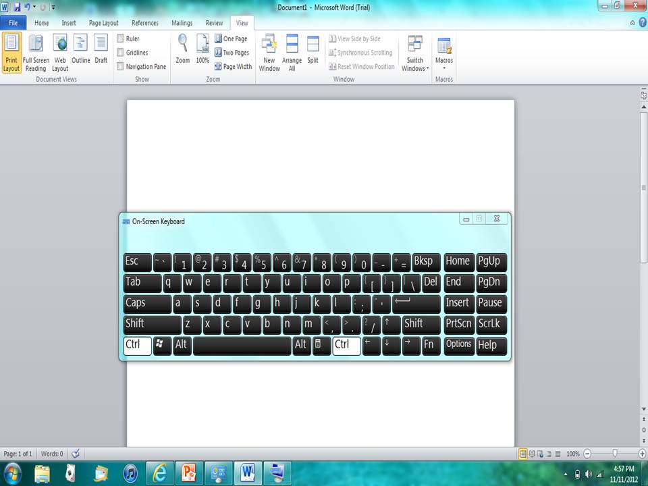Click the Bksp key

point(426,262)
